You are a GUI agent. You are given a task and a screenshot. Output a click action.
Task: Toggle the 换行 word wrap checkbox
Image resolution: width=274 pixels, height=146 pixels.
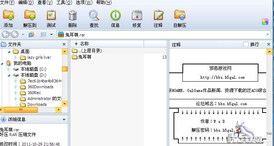pos(246,44)
